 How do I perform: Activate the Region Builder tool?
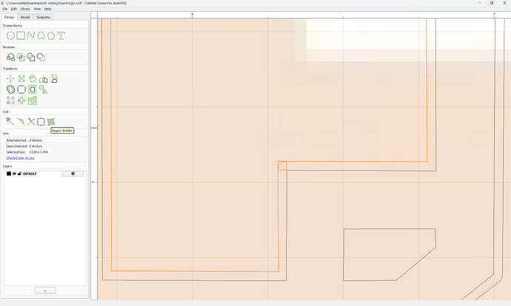[51, 122]
